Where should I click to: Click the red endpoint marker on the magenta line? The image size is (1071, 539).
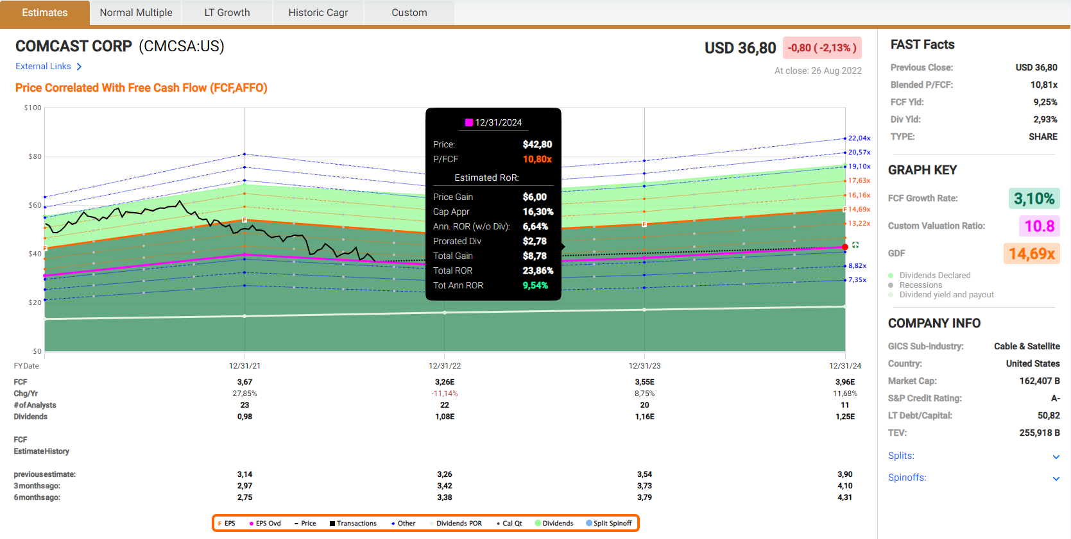pyautogui.click(x=845, y=247)
